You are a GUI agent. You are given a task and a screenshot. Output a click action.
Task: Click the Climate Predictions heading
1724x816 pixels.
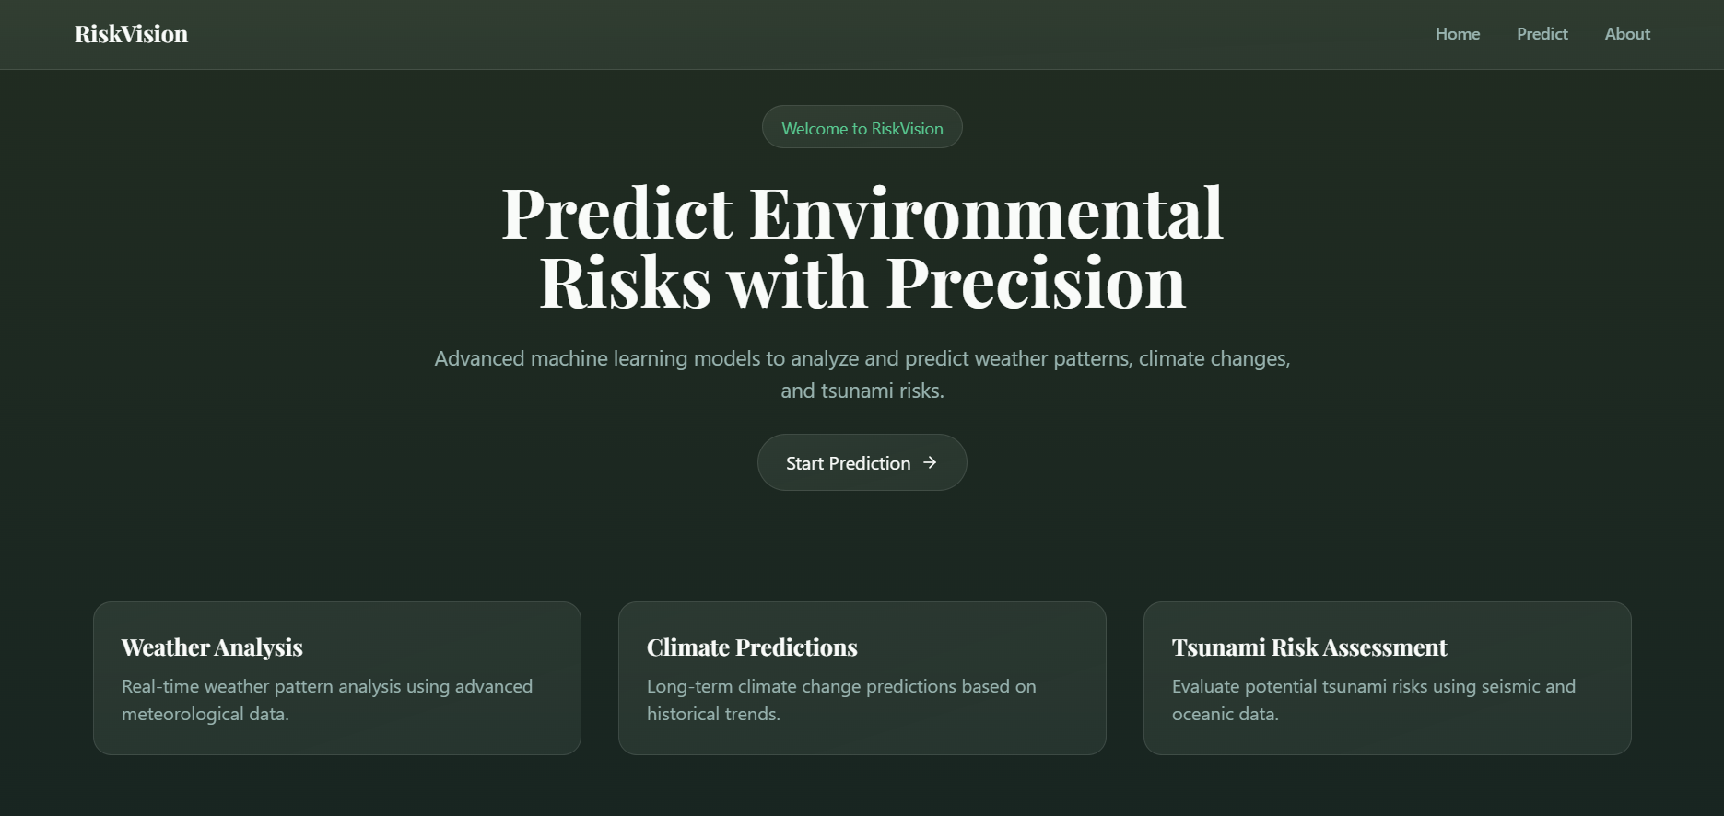(x=752, y=647)
